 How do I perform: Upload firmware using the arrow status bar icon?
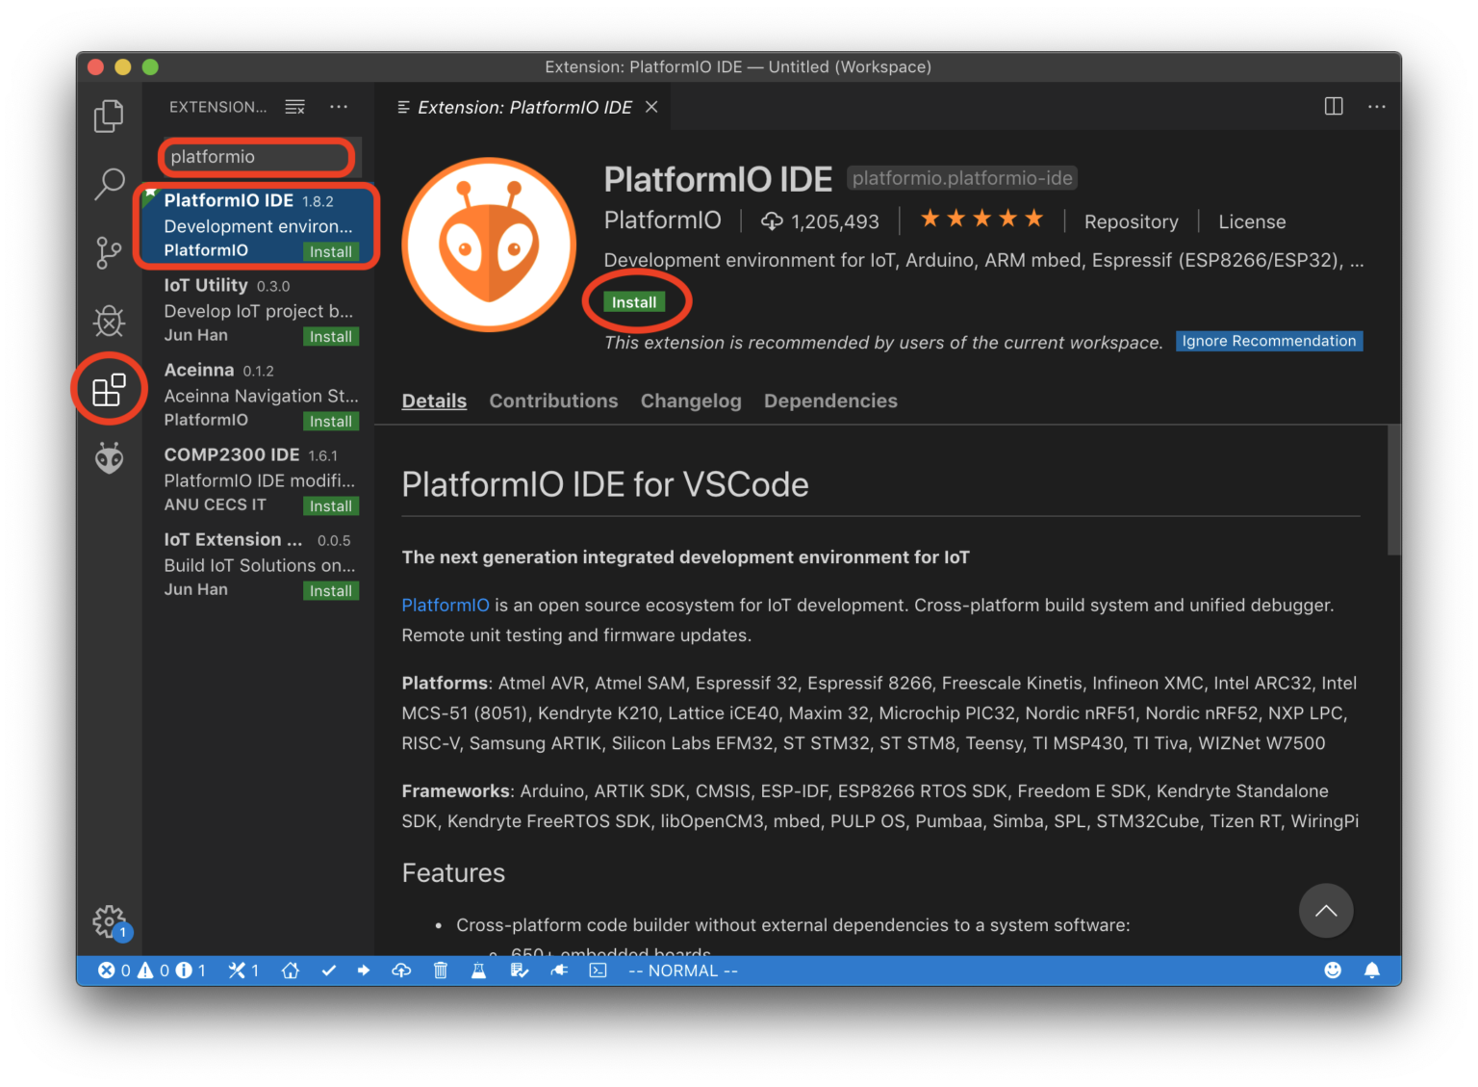pos(364,971)
